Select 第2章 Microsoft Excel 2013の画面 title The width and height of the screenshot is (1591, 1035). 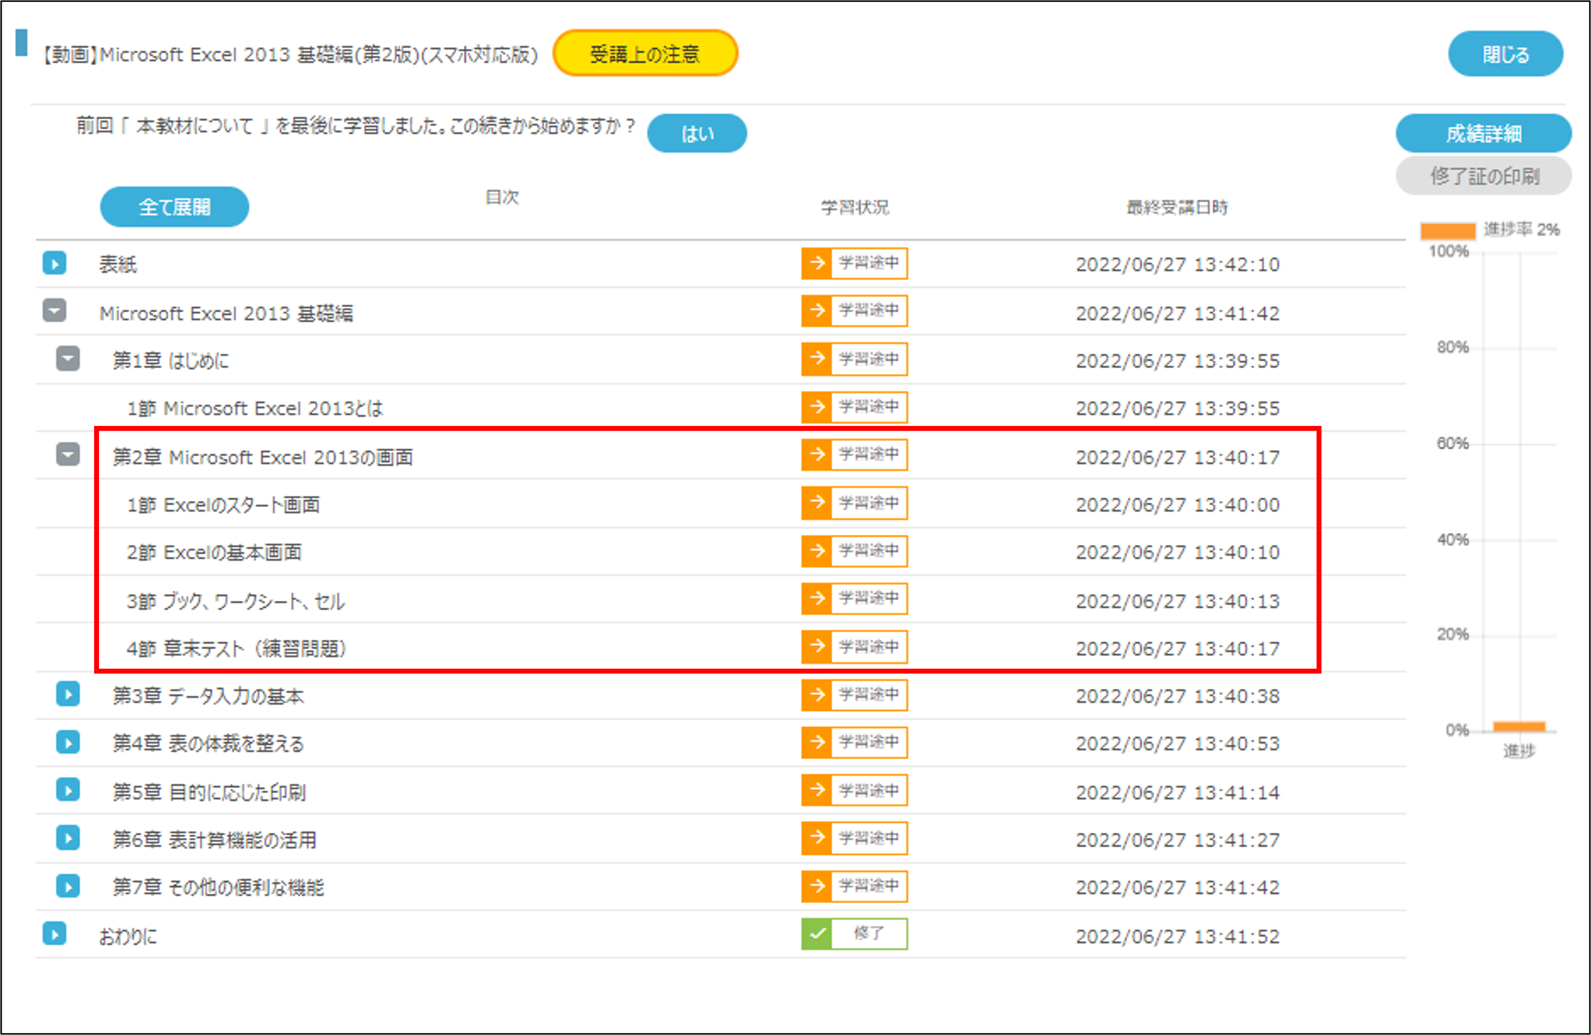point(263,457)
